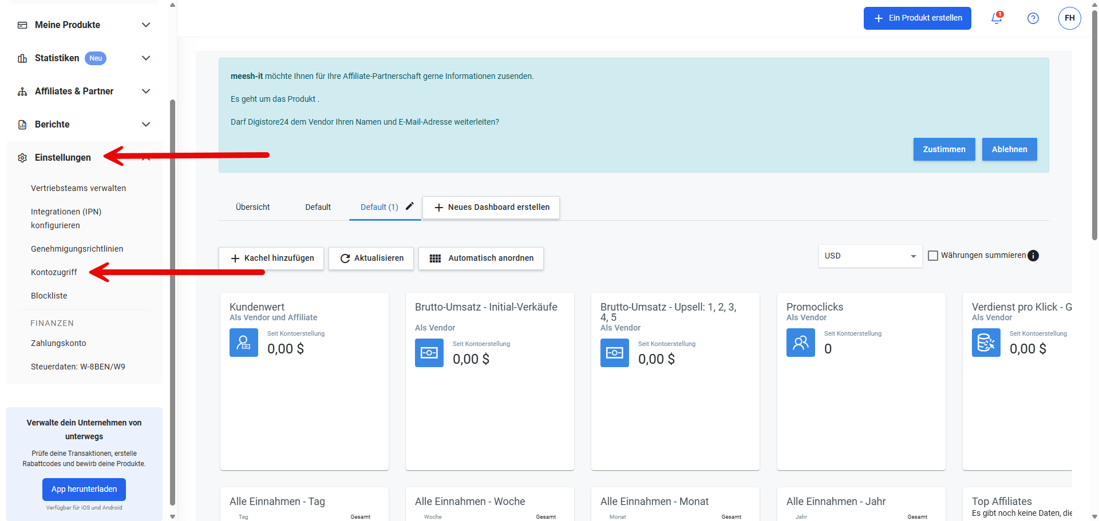Screen dimensions: 1099x521
Task: Click the Aktualisieren button
Action: tap(371, 258)
